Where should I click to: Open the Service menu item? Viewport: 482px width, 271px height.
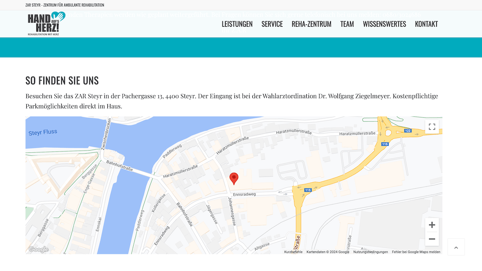[272, 24]
